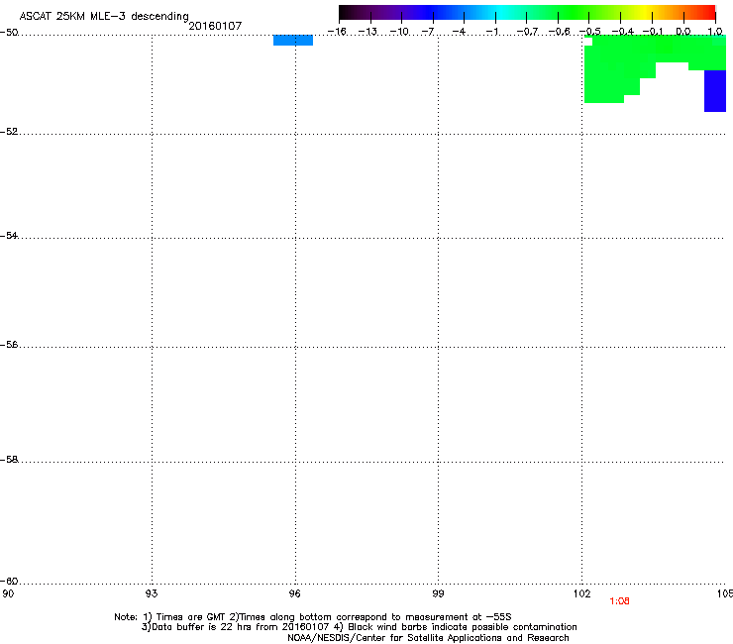Click the -4 color scale label

(x=459, y=32)
